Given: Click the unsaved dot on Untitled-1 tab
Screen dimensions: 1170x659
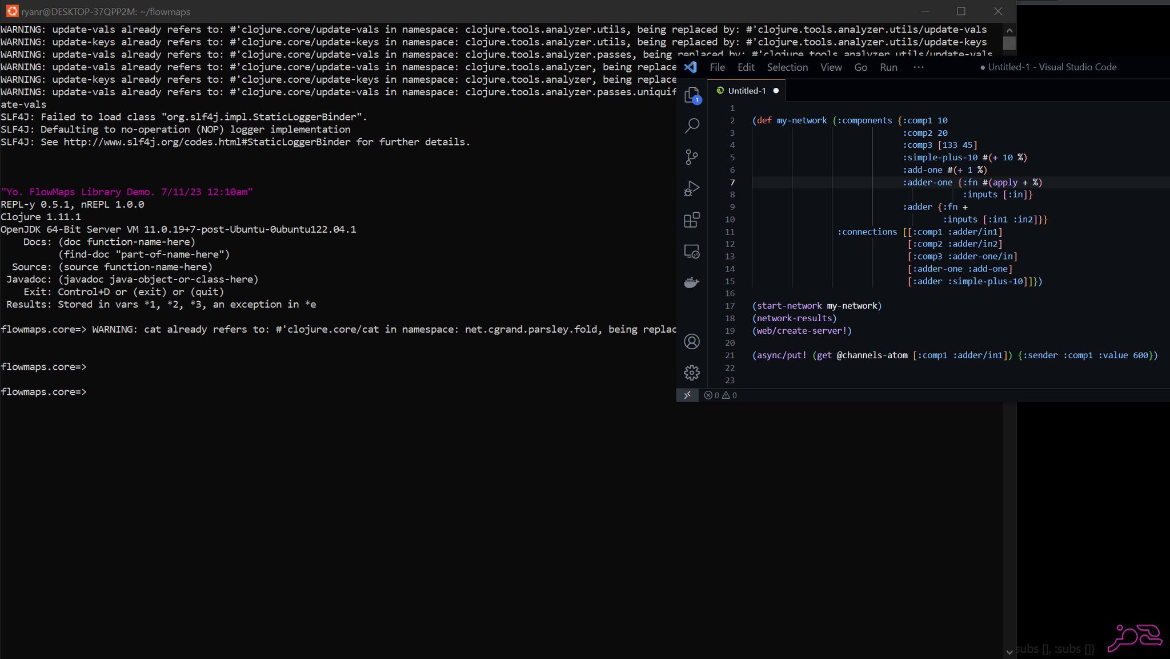Looking at the screenshot, I should coord(776,91).
